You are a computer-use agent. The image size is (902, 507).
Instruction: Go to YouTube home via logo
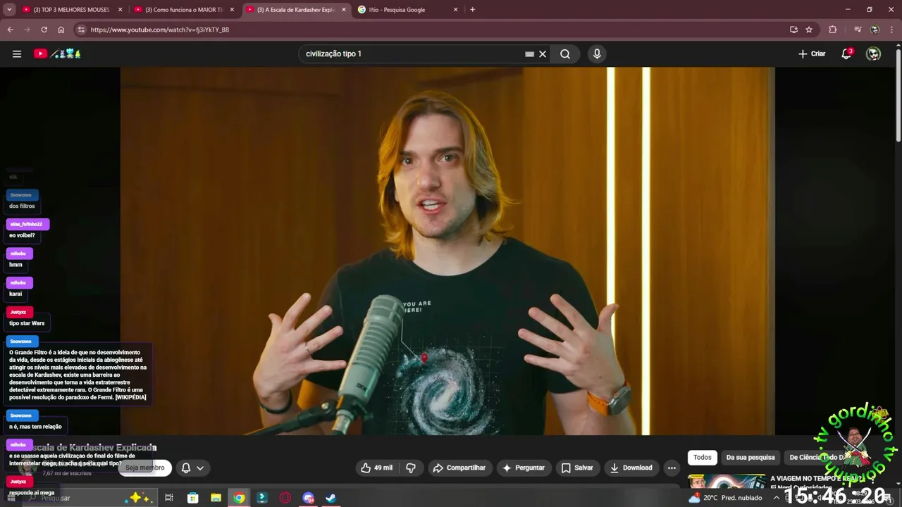point(57,54)
